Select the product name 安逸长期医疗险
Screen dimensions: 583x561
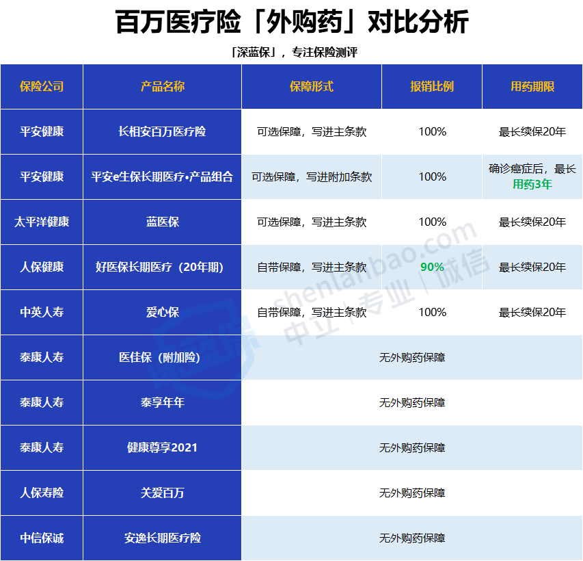click(163, 538)
